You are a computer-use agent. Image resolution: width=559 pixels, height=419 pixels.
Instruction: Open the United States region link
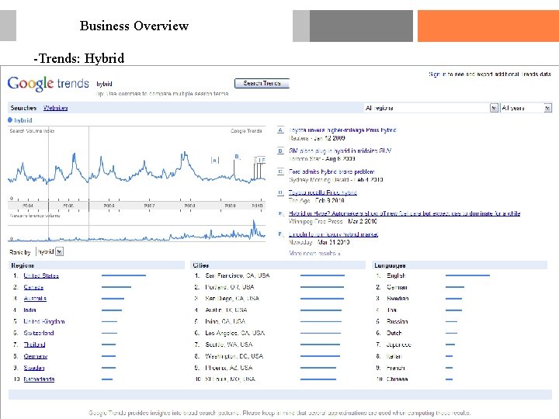coord(41,275)
